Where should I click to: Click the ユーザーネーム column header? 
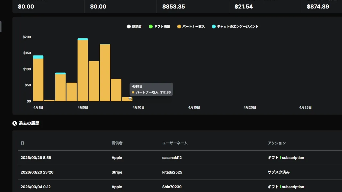click(x=175, y=143)
